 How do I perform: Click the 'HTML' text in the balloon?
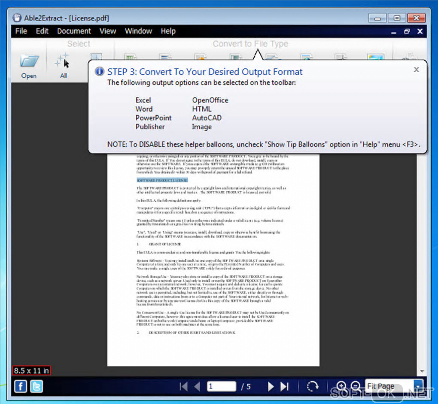pos(201,109)
